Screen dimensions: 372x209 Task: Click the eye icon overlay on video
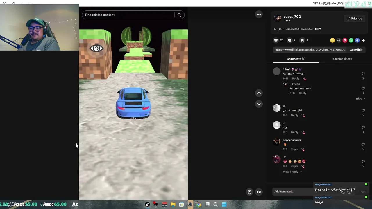point(96,48)
